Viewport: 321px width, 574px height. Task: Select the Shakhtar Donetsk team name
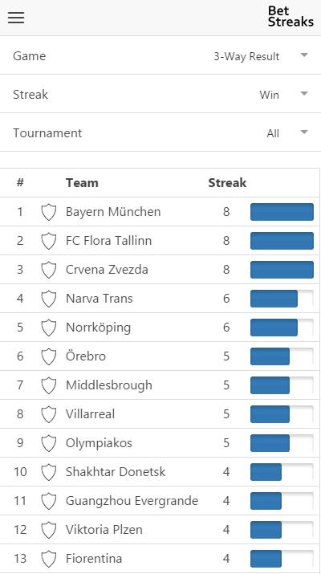pos(116,472)
